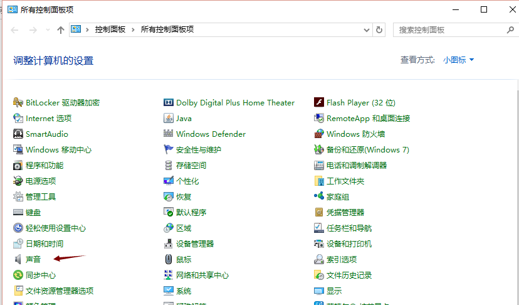Click the Java coffee cup icon
Viewport: 519px width, 305px height.
169,118
